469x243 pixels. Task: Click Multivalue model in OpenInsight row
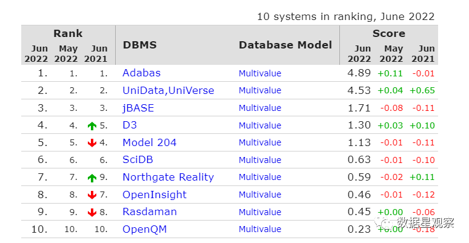click(260, 195)
